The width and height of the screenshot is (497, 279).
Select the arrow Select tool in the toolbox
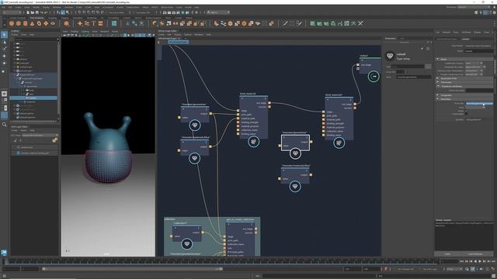4,34
